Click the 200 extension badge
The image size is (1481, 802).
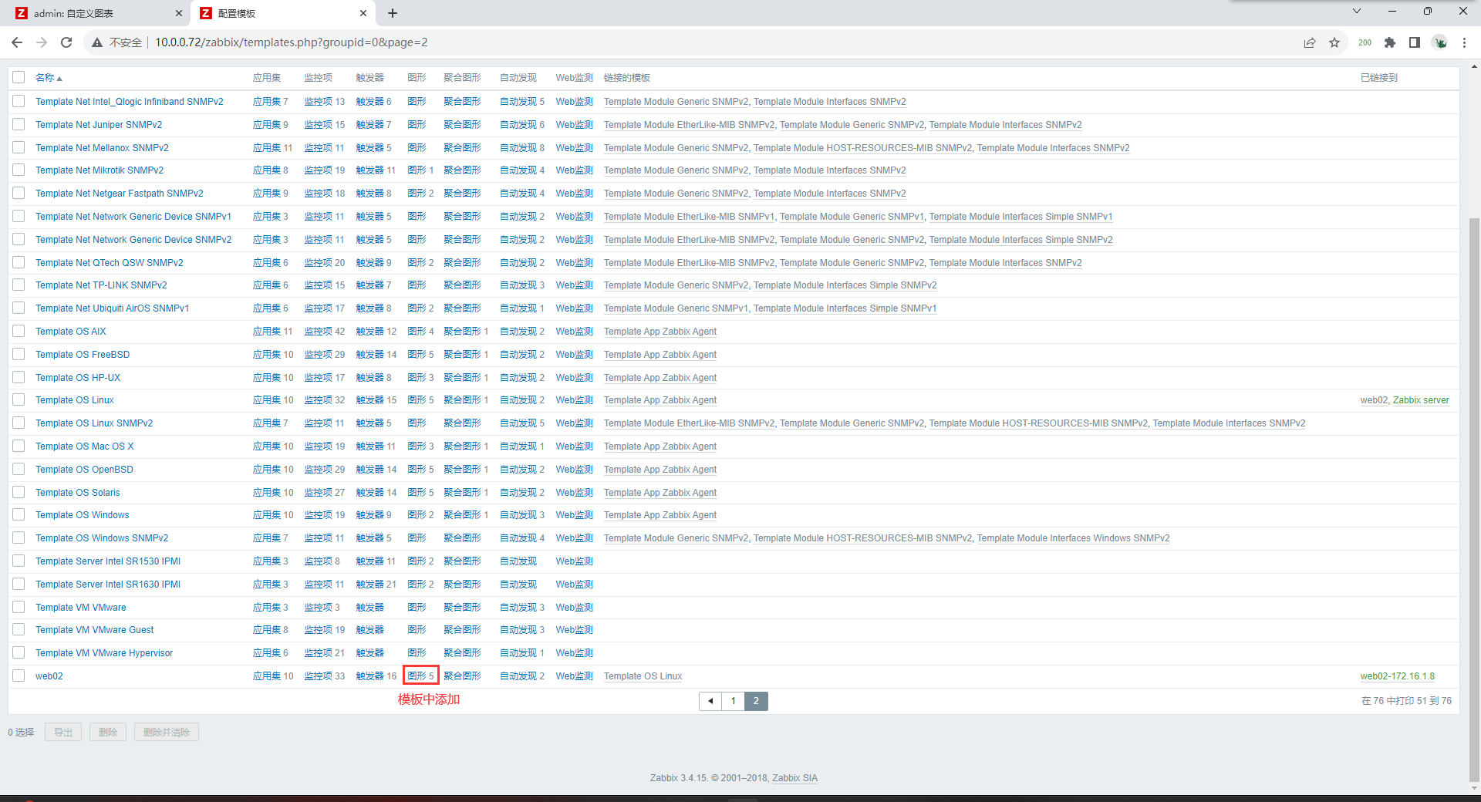(x=1365, y=42)
